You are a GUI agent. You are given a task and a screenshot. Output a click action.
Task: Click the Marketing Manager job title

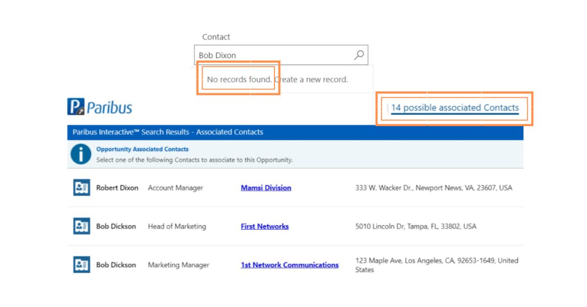tap(179, 265)
